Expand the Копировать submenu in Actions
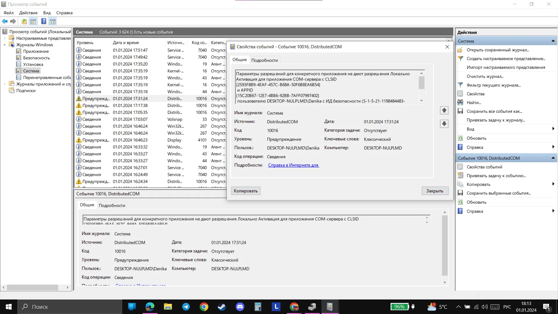Viewport: 558px width, 314px height. click(x=553, y=184)
